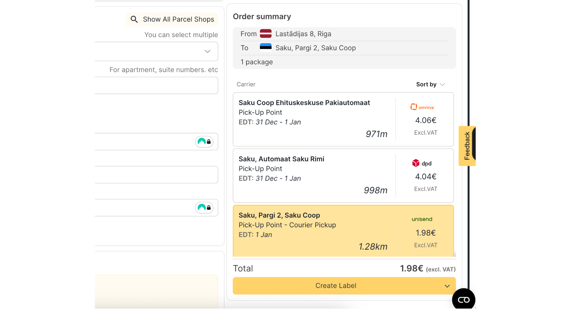This screenshot has height=314, width=579.
Task: Select Saku Coop Ehituskeskuse Pakiautomaat option
Action: click(314, 119)
